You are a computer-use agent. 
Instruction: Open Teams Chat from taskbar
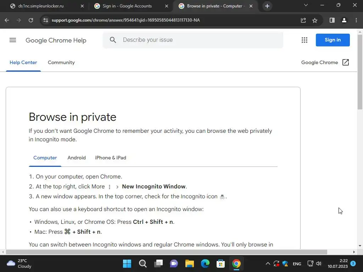click(x=174, y=263)
